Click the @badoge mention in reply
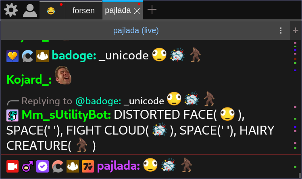This screenshot has height=179, width=302. [98, 101]
